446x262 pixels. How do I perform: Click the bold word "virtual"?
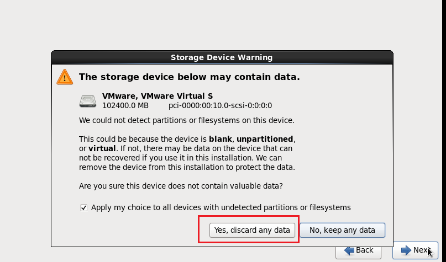coord(102,148)
